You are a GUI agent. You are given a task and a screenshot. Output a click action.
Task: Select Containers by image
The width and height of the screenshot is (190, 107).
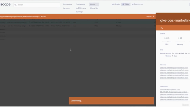point(79,12)
